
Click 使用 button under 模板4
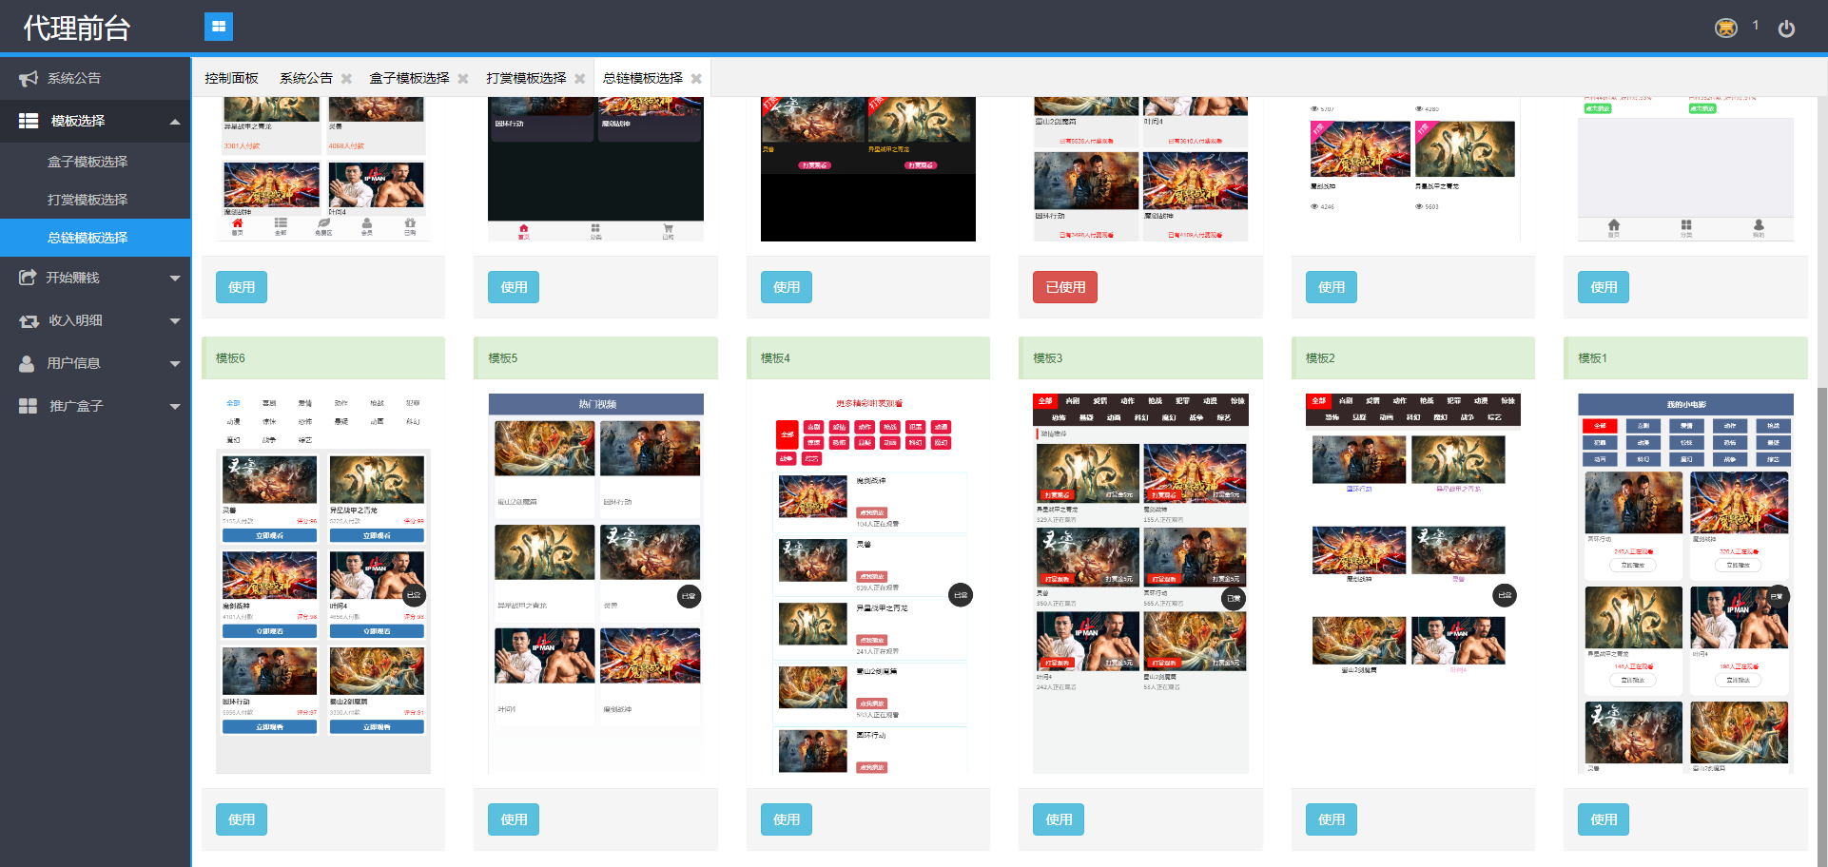pos(787,819)
